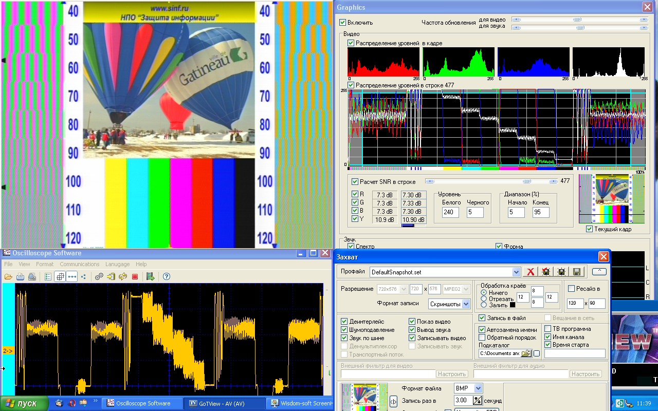Click the yellow arrow import icon in Oscilloscope
Screen dimensions: 658x411
coord(111,276)
